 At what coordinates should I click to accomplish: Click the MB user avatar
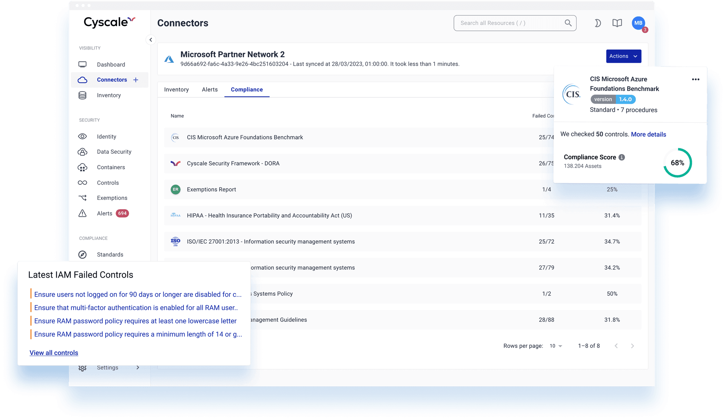[638, 23]
